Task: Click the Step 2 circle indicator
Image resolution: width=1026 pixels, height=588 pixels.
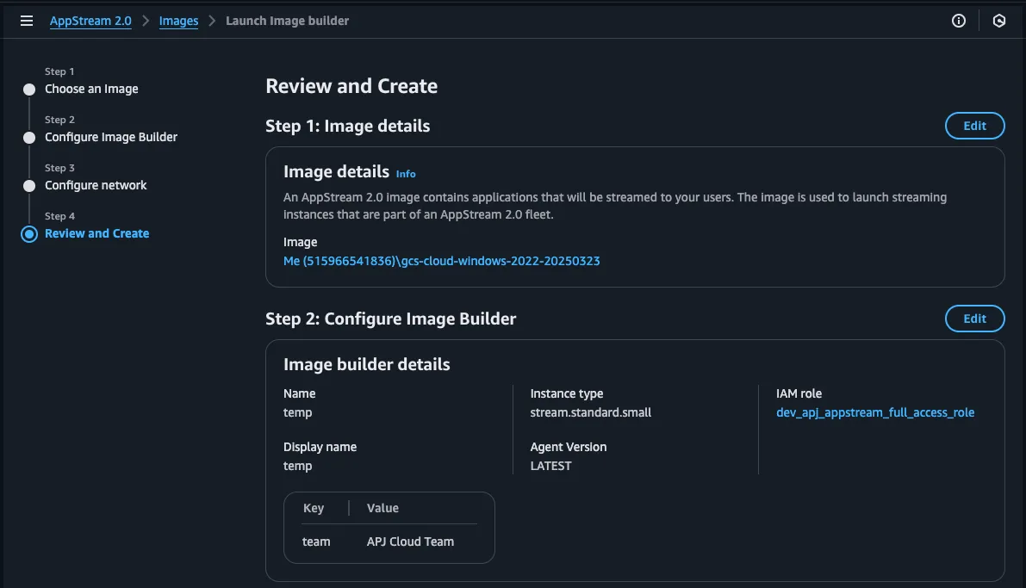Action: [29, 137]
